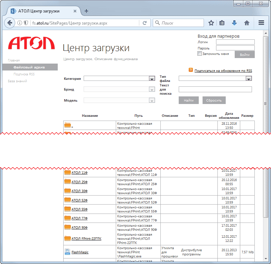The image size is (271, 264).
Task: Click the Логин input field
Action: 235,42
